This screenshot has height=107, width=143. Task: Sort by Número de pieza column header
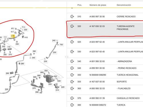pos(98,5)
